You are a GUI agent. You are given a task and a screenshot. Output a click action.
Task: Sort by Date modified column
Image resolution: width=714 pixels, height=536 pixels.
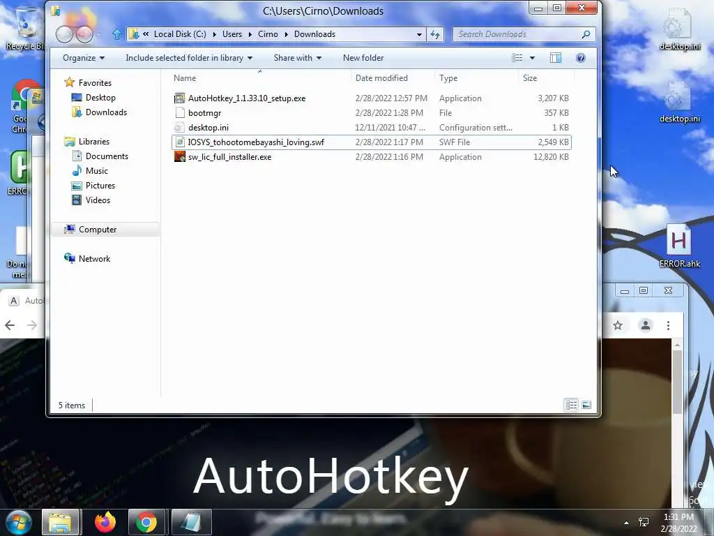[x=393, y=78]
